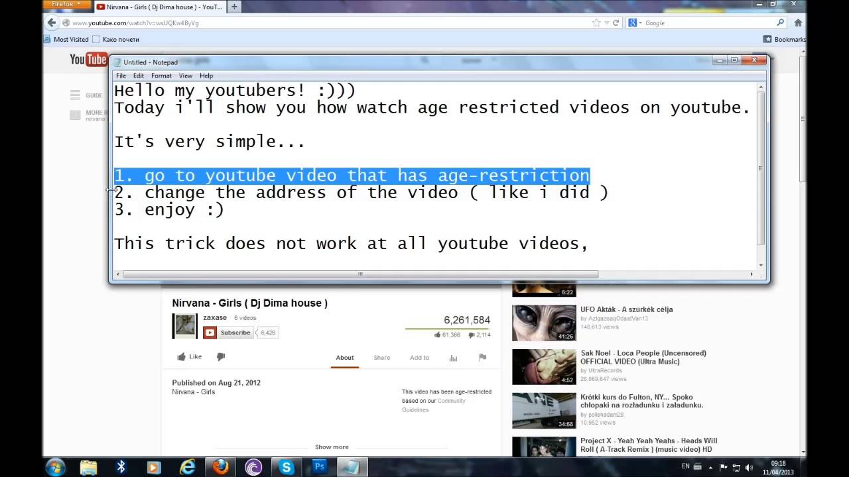Switch to Firefox in the taskbar
Image resolution: width=849 pixels, height=477 pixels.
coord(220,468)
